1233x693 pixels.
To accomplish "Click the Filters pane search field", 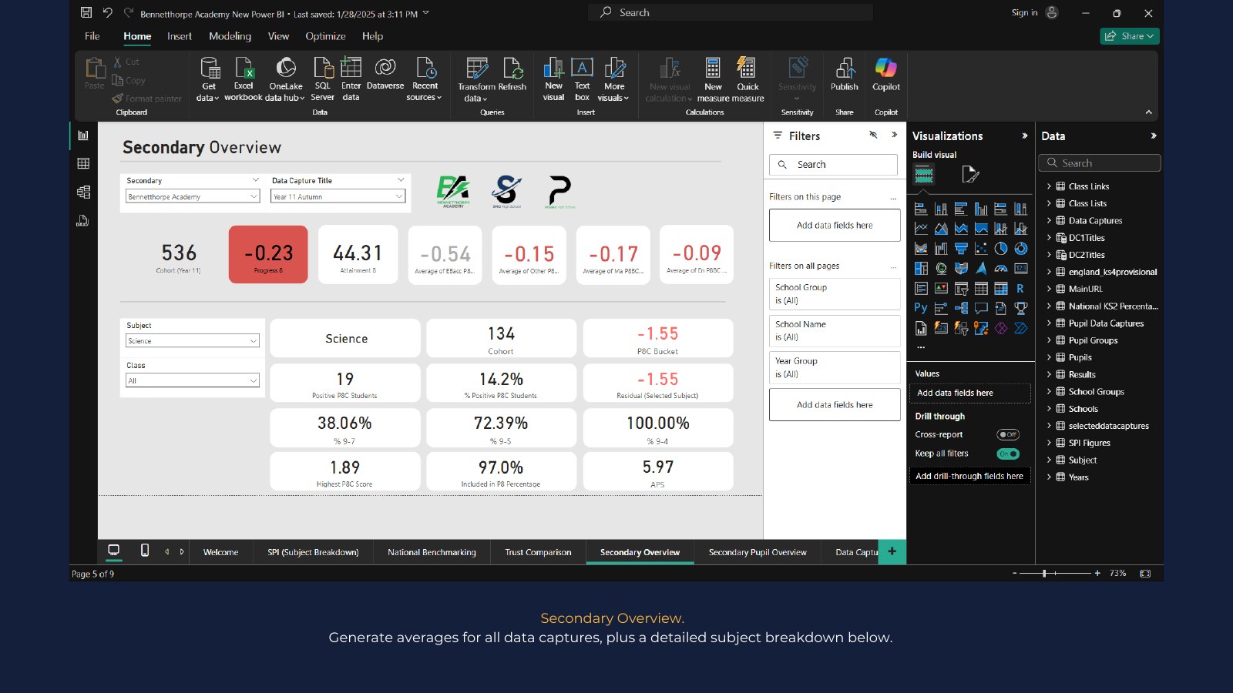I will [x=833, y=165].
